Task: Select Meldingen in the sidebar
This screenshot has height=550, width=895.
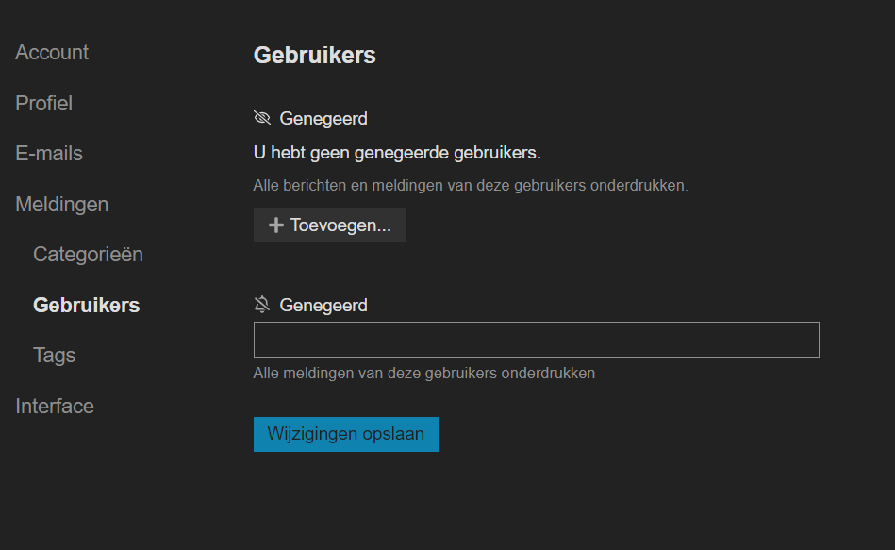Action: [61, 205]
